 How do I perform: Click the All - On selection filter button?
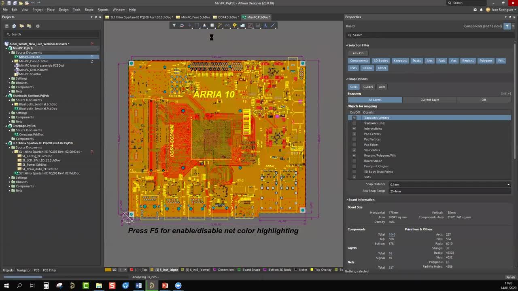[x=358, y=53]
